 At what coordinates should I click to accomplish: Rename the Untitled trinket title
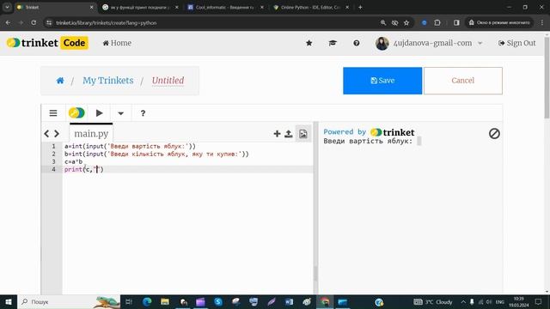click(168, 81)
